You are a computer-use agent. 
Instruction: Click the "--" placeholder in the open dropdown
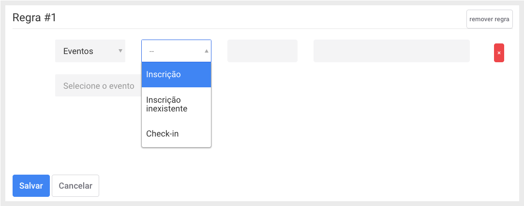tap(151, 51)
